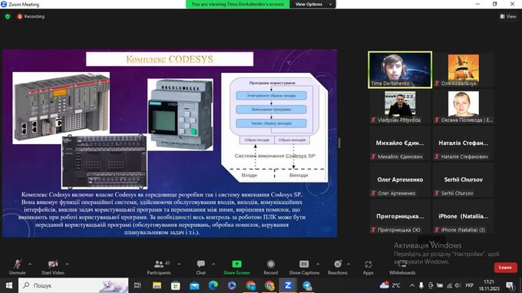Expand chat options arrow beside Chat
This screenshot has height=293, width=522.
[213, 264]
